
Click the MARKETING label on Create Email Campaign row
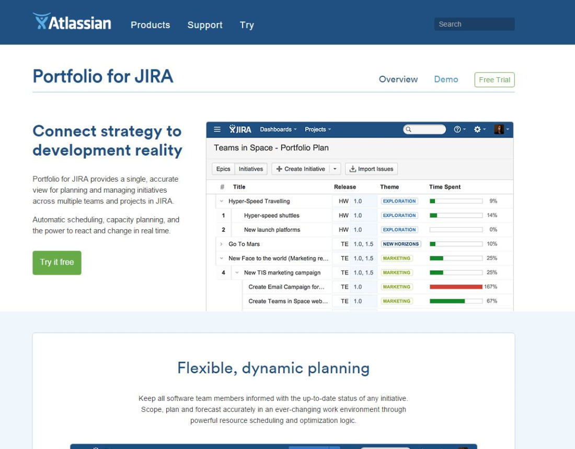pos(397,287)
